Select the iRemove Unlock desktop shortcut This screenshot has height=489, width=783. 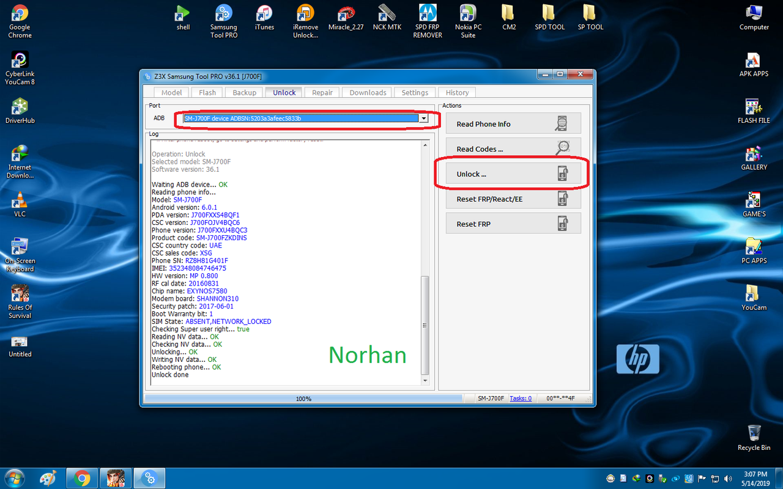(305, 21)
